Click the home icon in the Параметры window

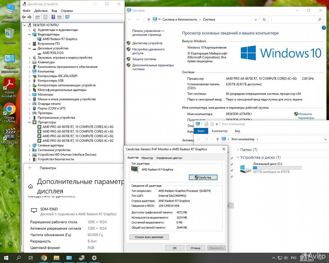(x=30, y=187)
